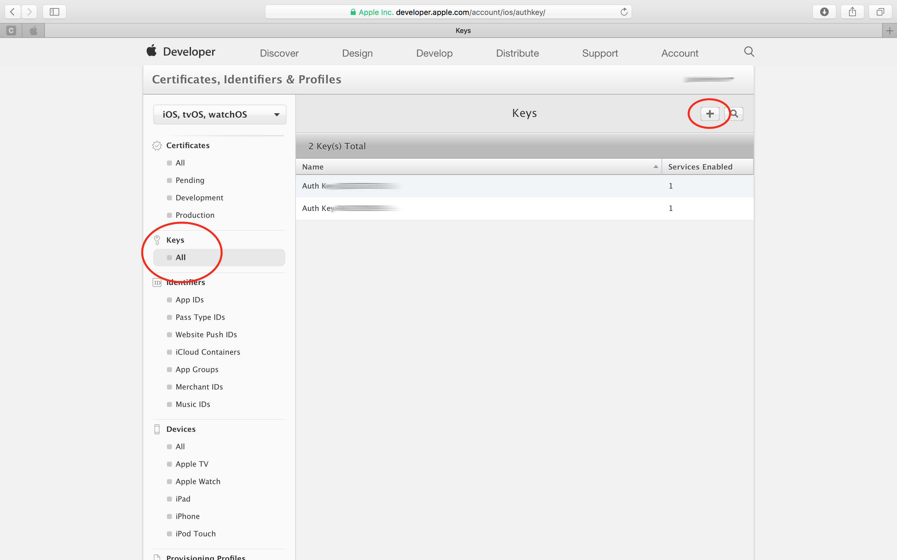Click the Apple Developer logo link

point(181,51)
